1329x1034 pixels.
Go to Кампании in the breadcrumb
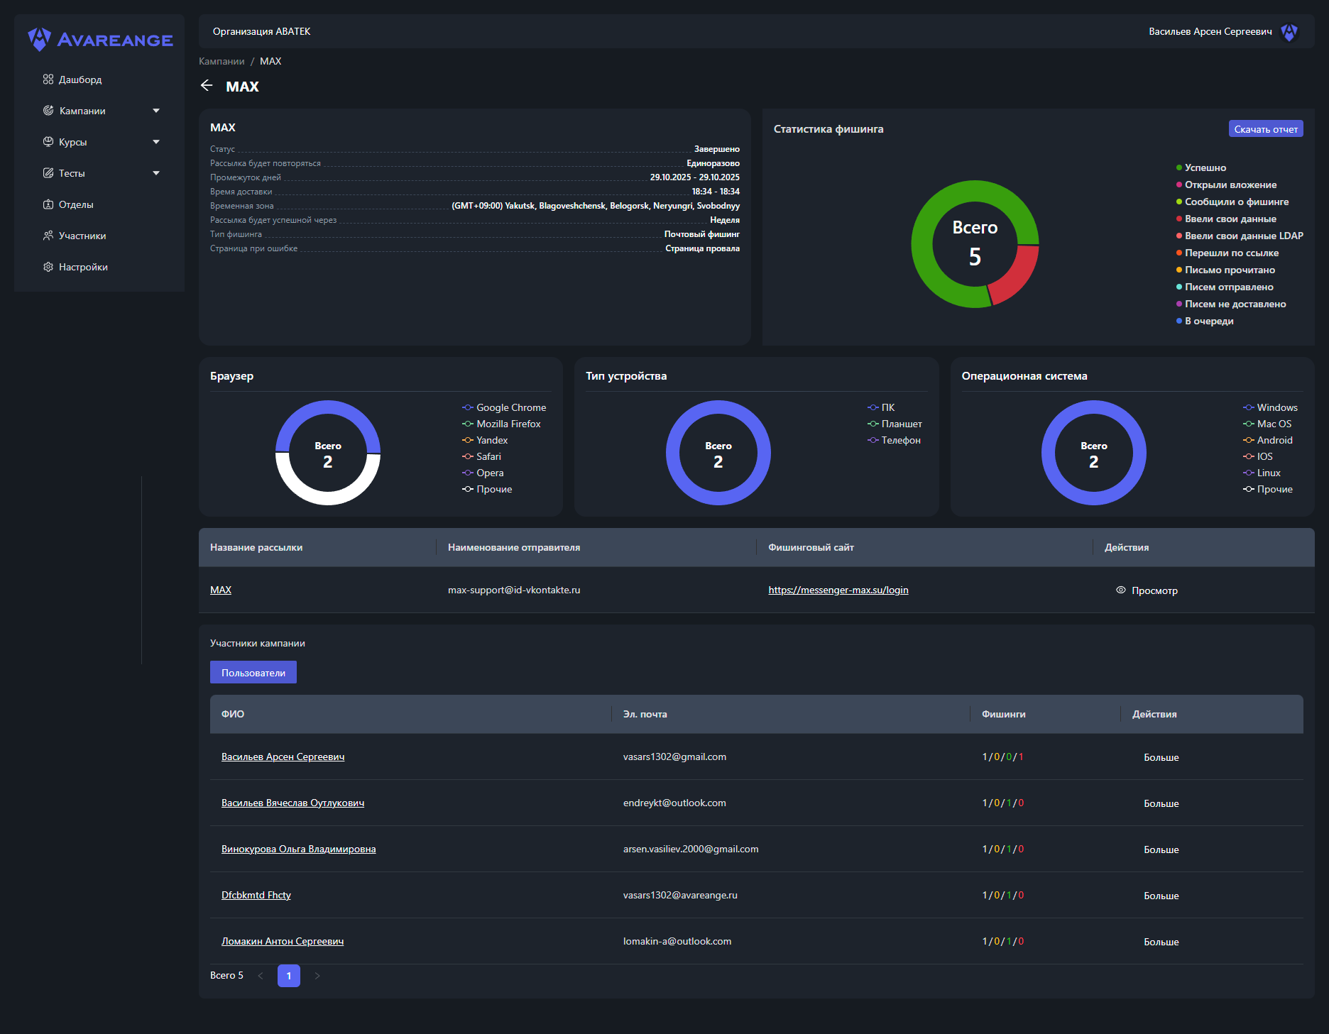221,61
